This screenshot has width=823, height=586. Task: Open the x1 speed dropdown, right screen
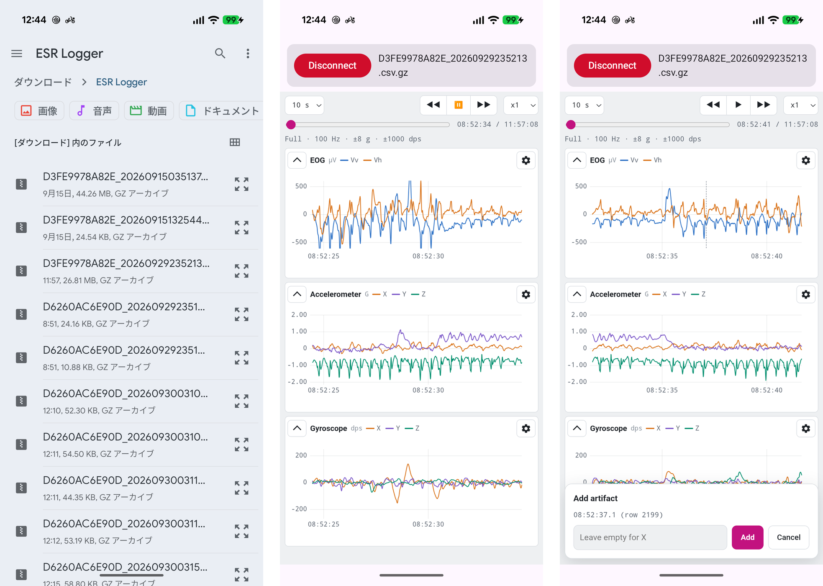[801, 105]
